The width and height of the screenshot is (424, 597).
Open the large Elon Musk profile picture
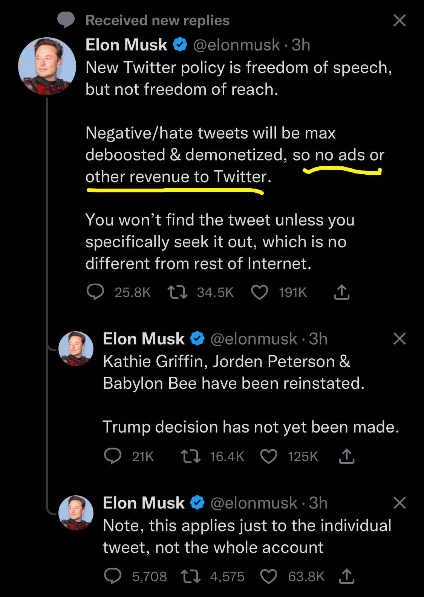(47, 66)
